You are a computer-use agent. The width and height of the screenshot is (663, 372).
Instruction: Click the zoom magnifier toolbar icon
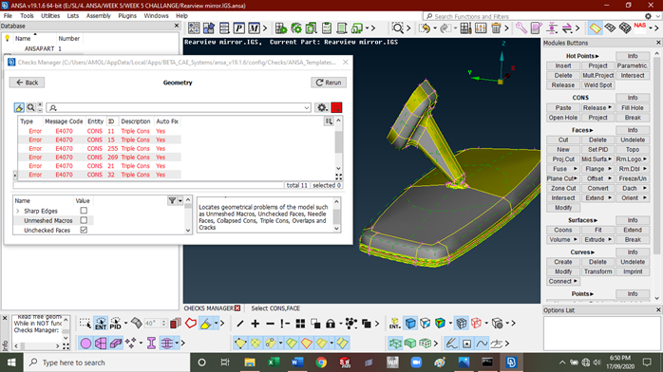click(x=397, y=28)
